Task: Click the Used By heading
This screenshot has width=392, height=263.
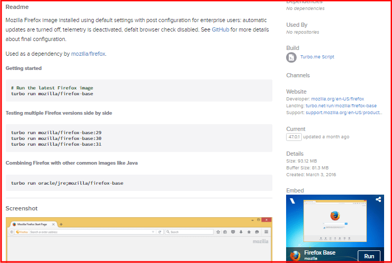Action: [x=297, y=25]
